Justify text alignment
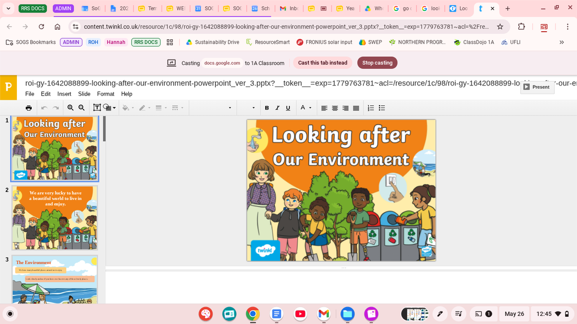Image resolution: width=577 pixels, height=324 pixels. (x=356, y=108)
